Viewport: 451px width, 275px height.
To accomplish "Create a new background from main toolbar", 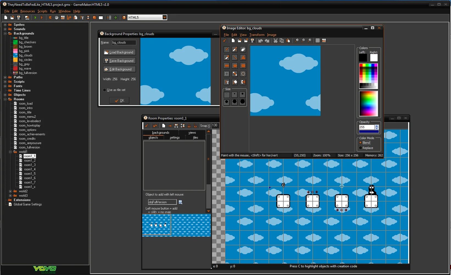I will (63, 18).
